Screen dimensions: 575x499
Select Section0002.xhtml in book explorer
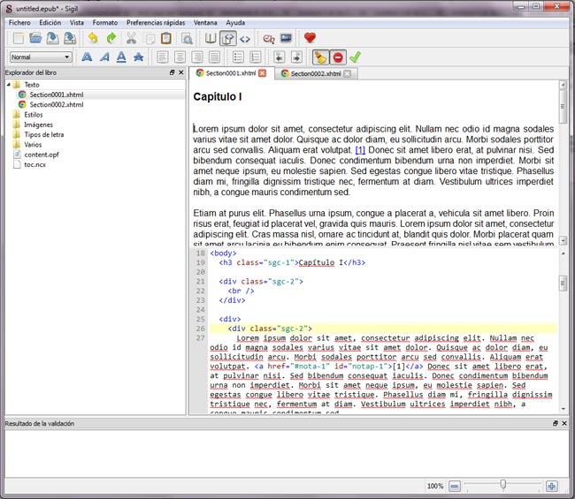[56, 105]
